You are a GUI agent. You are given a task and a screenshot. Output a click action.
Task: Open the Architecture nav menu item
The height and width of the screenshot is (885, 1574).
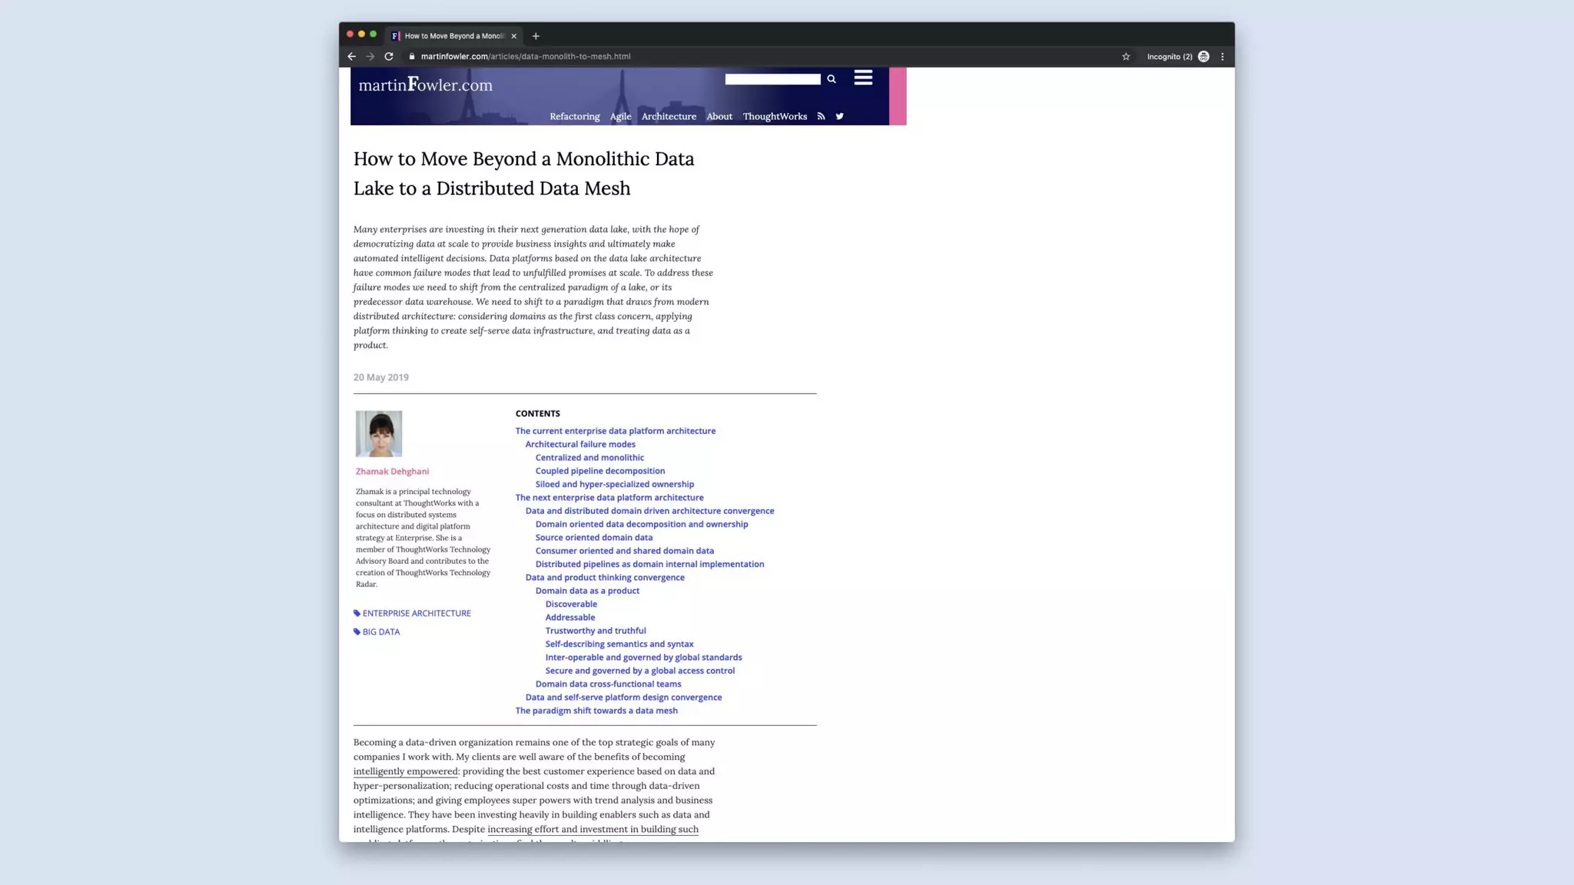coord(669,117)
